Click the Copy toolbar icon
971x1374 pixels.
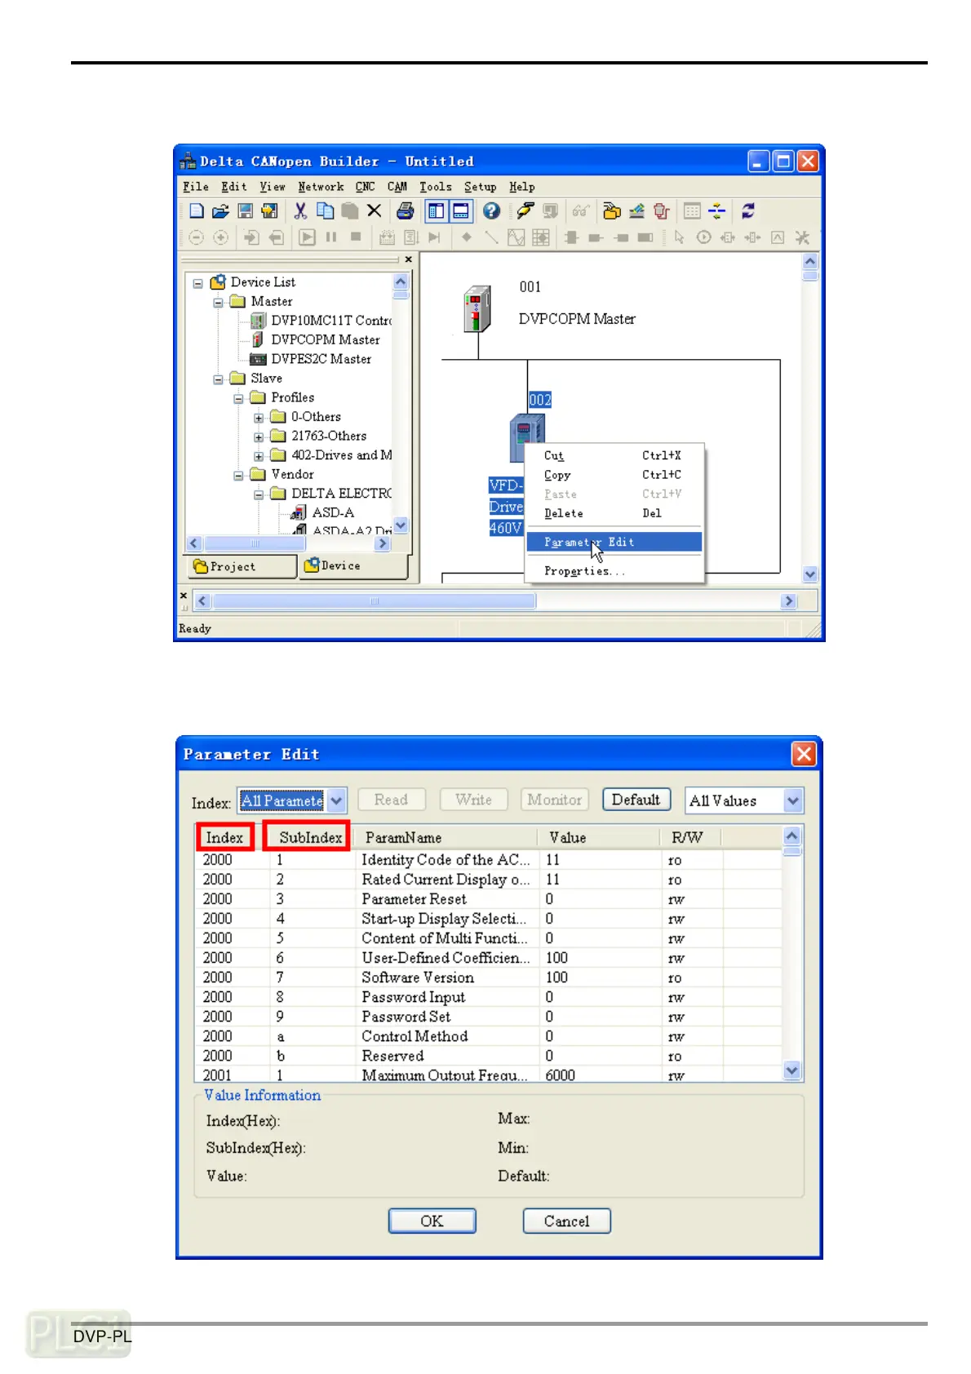(x=325, y=211)
